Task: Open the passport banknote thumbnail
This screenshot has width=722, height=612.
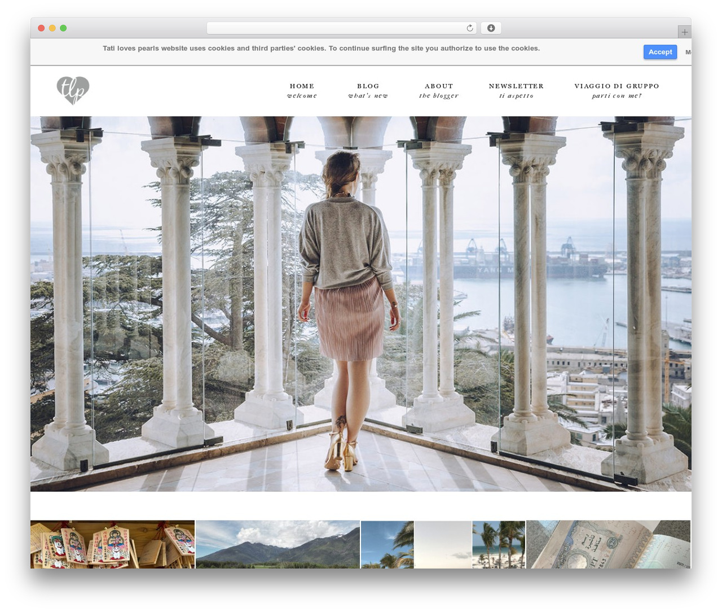Action: [x=608, y=544]
